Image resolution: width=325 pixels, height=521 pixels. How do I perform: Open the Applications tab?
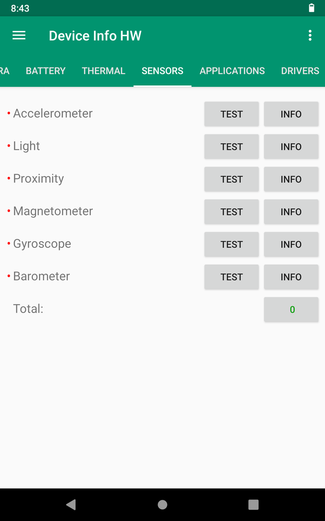232,71
